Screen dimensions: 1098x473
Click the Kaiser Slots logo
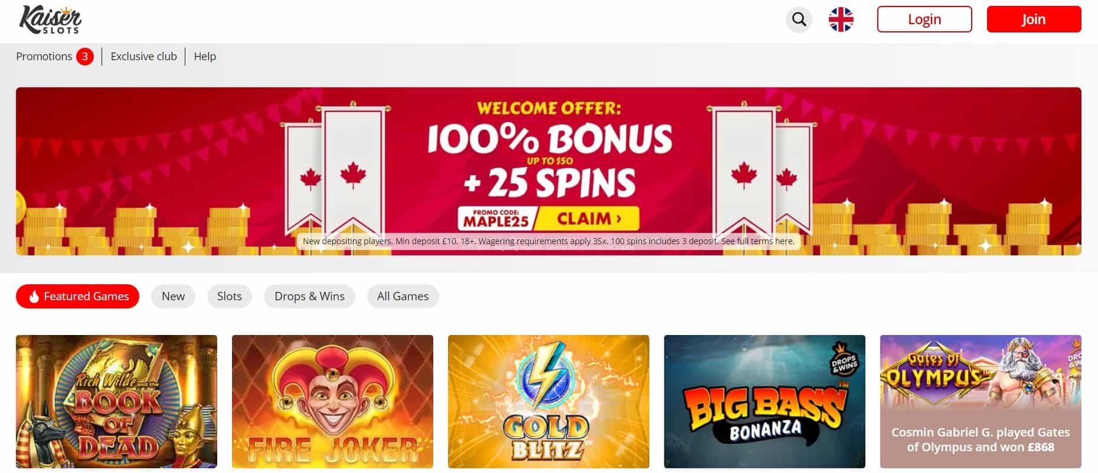pyautogui.click(x=50, y=21)
